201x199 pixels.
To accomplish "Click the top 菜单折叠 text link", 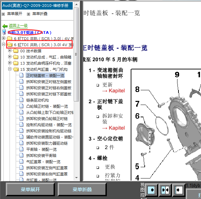I will point(40,14).
